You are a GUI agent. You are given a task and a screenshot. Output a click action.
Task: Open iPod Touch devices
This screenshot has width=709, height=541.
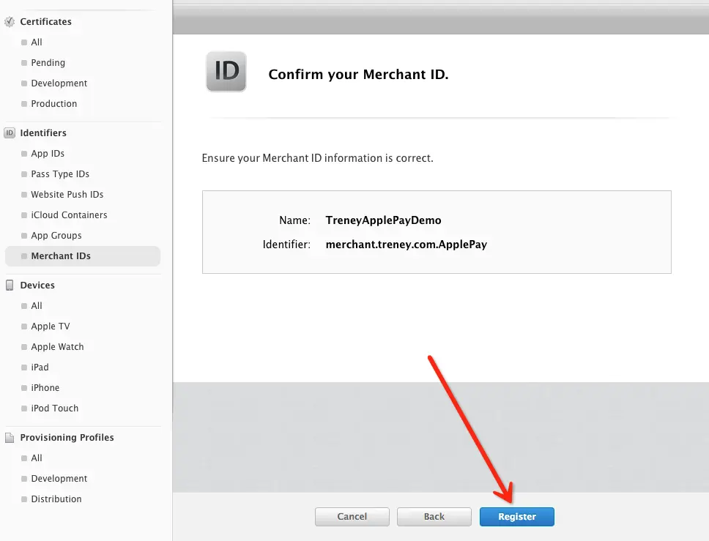(x=54, y=408)
